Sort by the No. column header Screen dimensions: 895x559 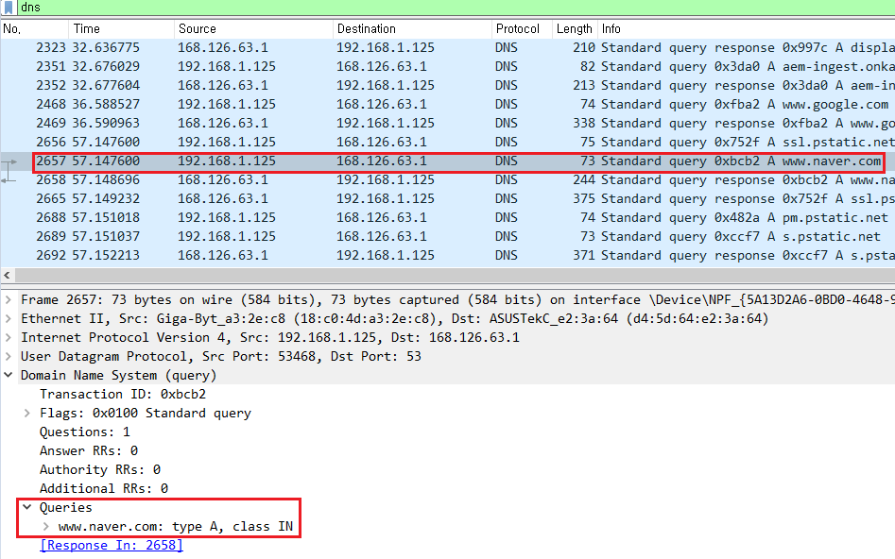pyautogui.click(x=34, y=28)
